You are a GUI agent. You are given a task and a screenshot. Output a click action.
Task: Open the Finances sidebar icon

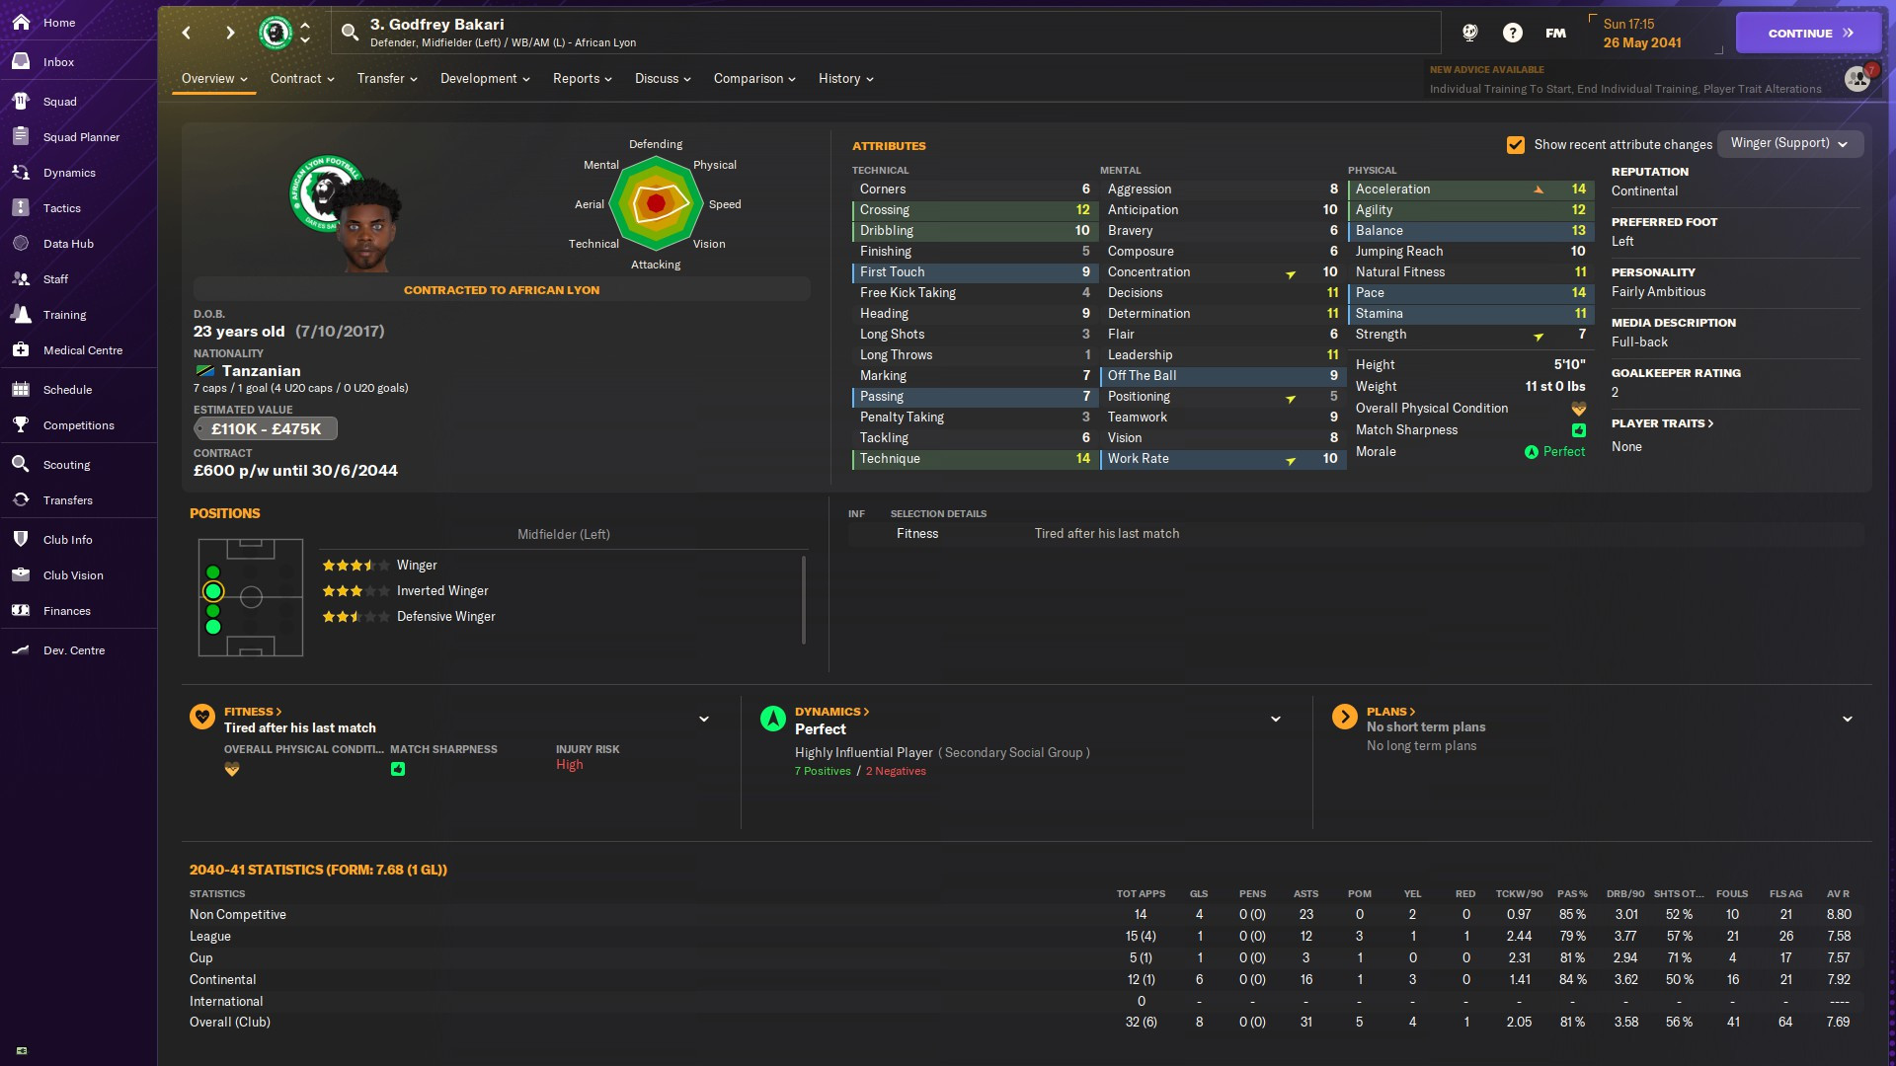21,610
